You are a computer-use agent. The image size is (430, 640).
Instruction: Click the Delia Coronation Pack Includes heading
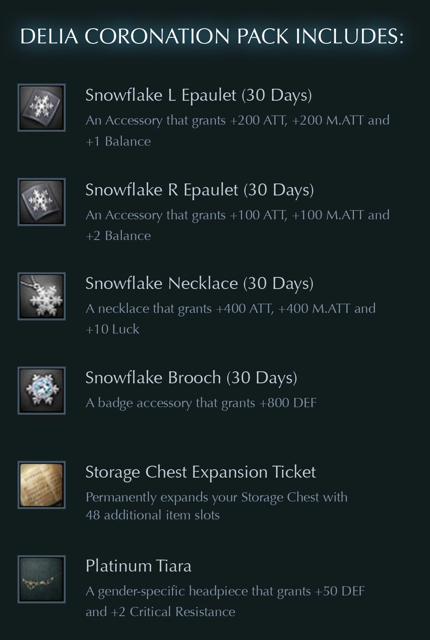212,36
